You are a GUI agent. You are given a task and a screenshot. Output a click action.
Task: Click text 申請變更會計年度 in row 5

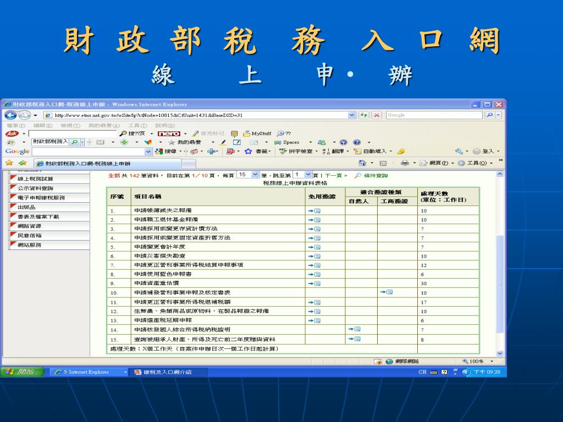click(x=159, y=247)
